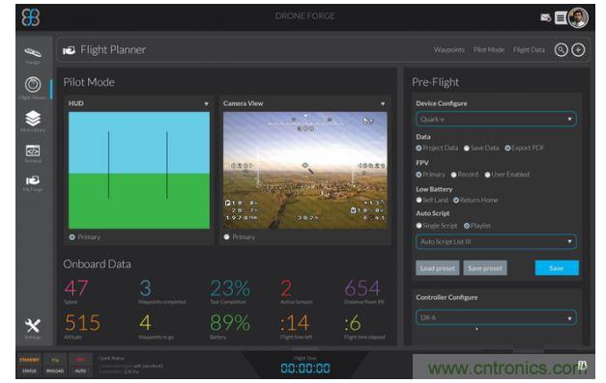Click the Load preset button
This screenshot has height=383, width=606.
click(438, 268)
